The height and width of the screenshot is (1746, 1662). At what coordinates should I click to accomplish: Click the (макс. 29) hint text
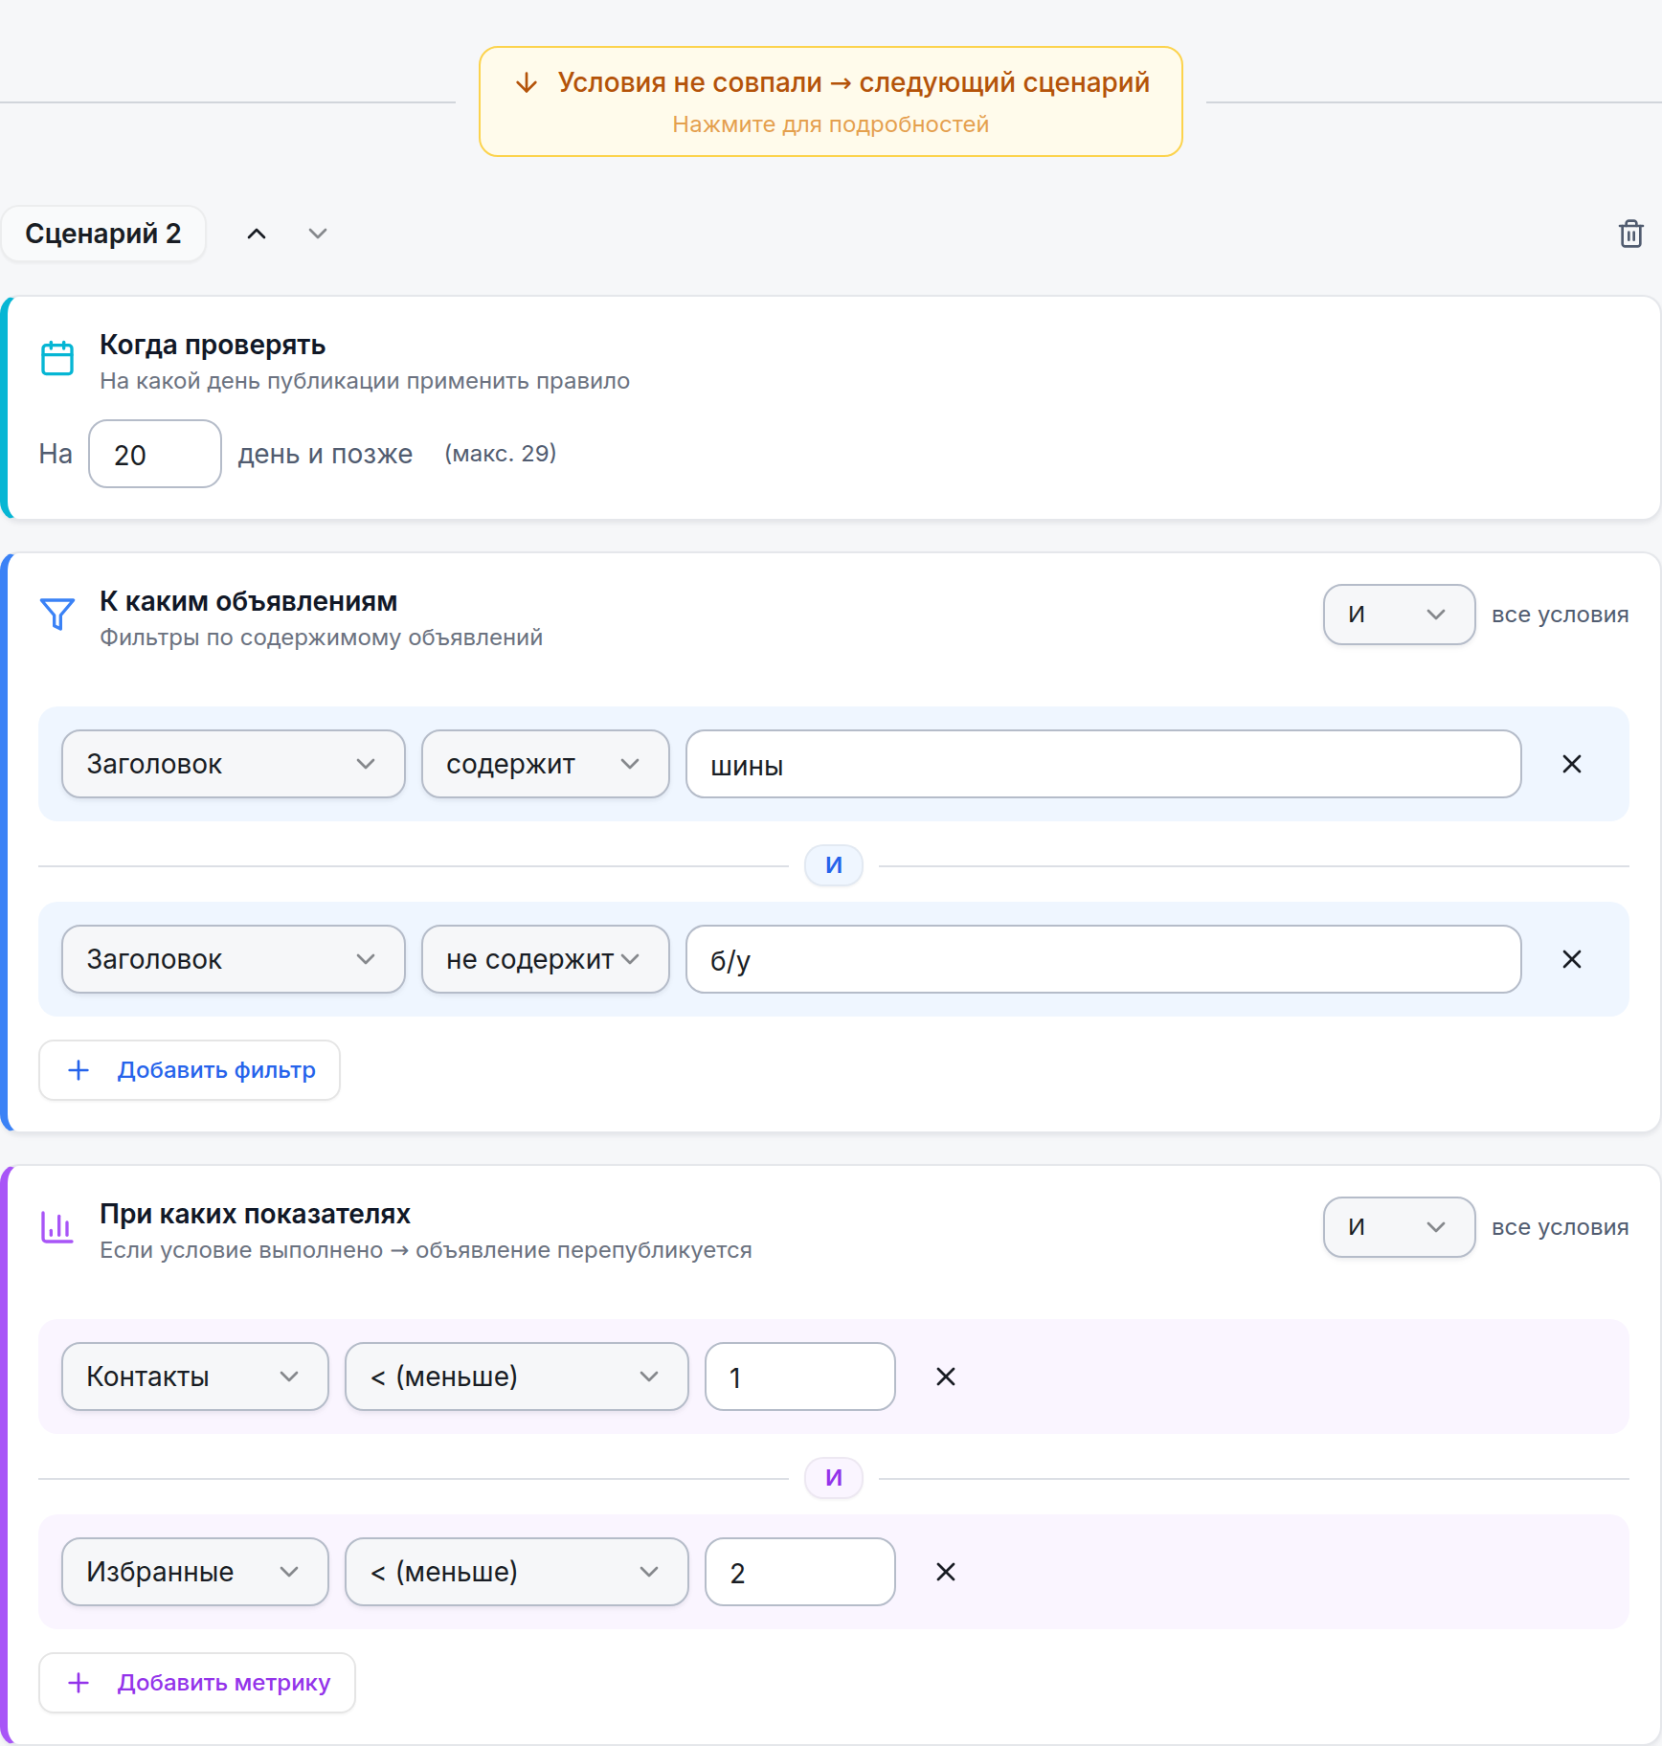[x=501, y=454]
